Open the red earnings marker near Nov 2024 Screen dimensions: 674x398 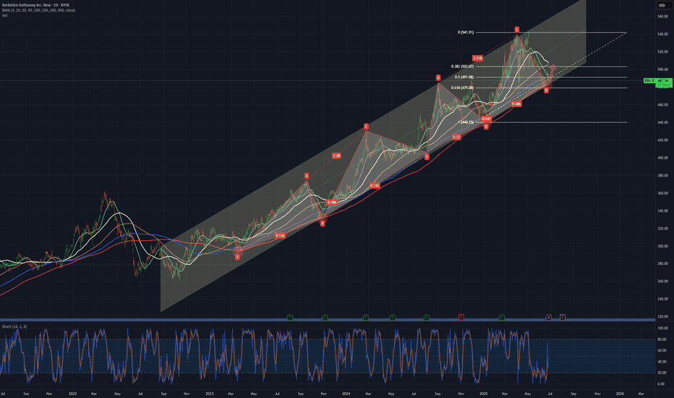click(x=461, y=317)
